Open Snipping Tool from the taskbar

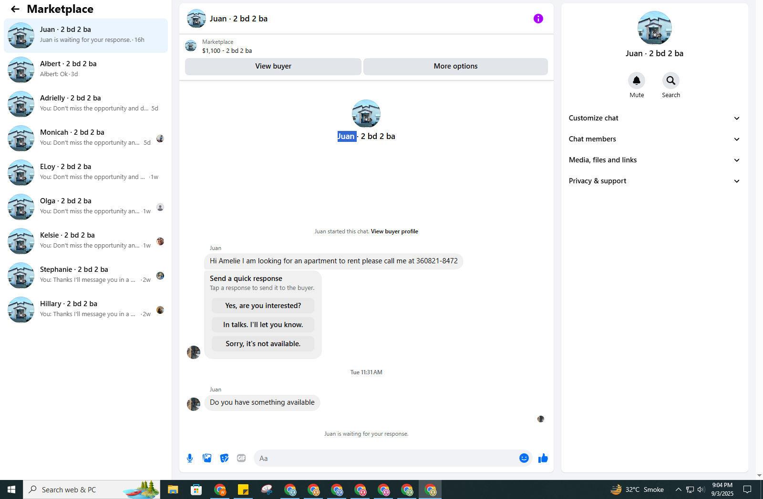tap(267, 489)
